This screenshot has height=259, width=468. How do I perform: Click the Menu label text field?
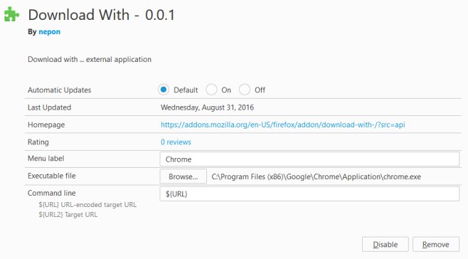[x=309, y=159]
